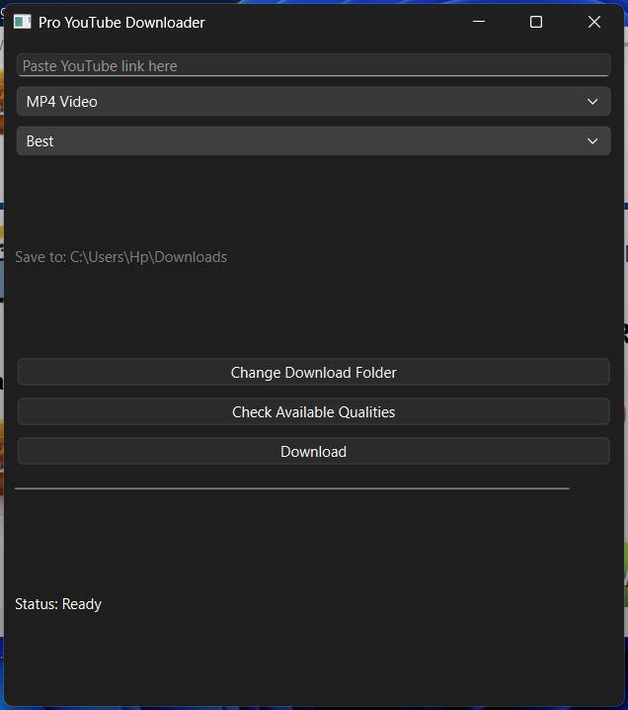Minimize the downloader window
The width and height of the screenshot is (628, 710).
[x=479, y=22]
